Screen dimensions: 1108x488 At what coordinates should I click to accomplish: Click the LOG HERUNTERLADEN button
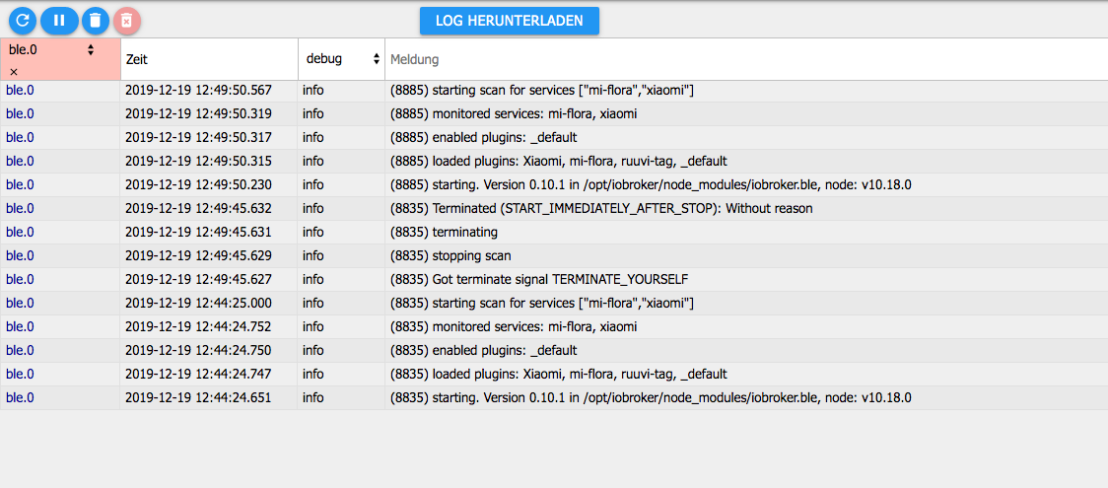510,21
